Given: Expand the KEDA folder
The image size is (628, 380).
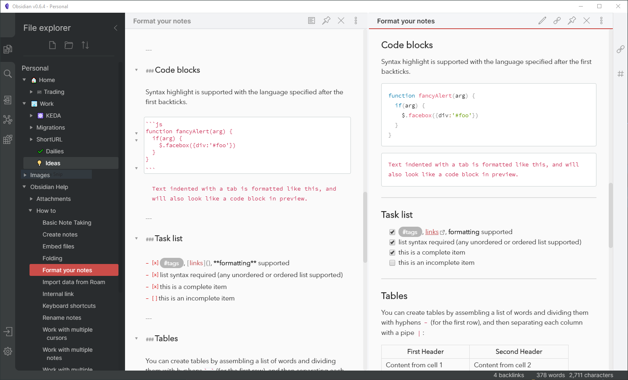Looking at the screenshot, I should click(x=31, y=116).
